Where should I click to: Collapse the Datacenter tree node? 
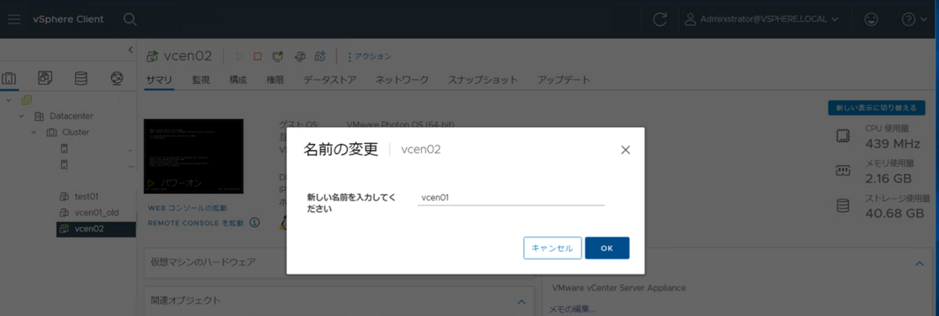coord(21,116)
